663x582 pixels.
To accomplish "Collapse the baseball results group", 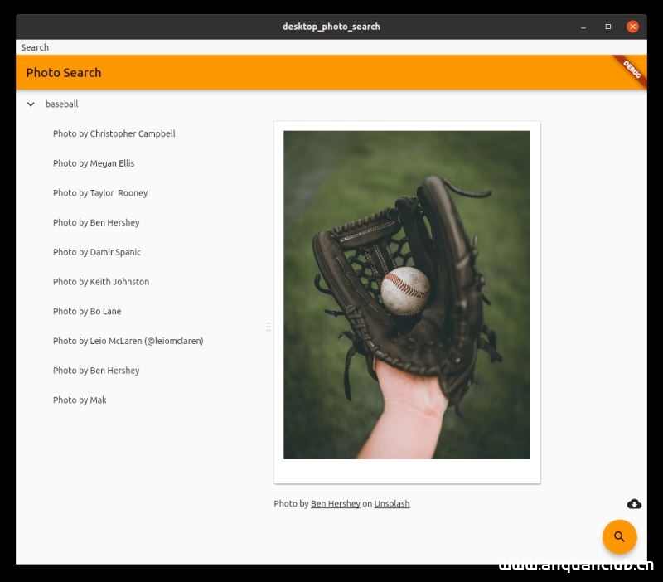I will click(31, 104).
